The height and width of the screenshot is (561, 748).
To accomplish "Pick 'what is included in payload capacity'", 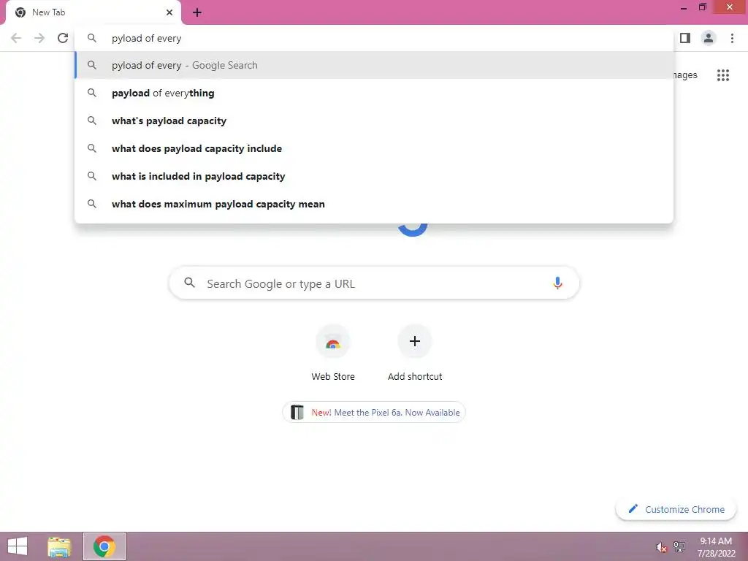I will point(374,176).
